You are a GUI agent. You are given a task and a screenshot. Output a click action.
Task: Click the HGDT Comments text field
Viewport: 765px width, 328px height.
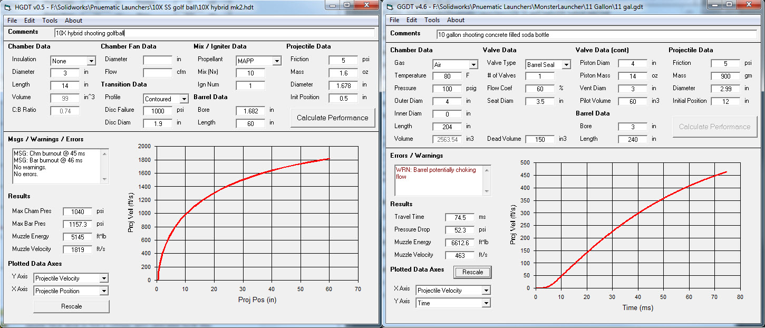point(214,33)
